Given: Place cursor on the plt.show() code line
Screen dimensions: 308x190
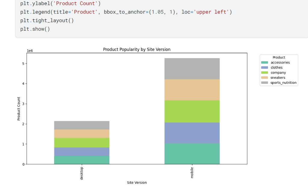Looking at the screenshot, I should click(35, 29).
